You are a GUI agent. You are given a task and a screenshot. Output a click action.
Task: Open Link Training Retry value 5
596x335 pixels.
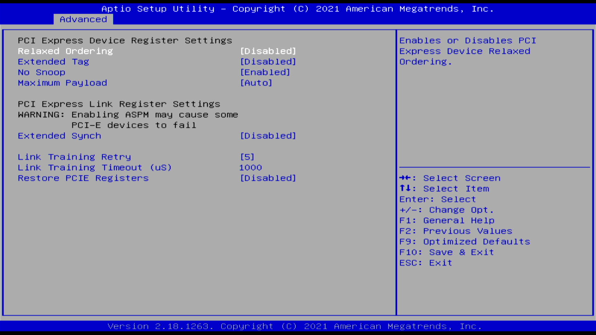pos(247,157)
